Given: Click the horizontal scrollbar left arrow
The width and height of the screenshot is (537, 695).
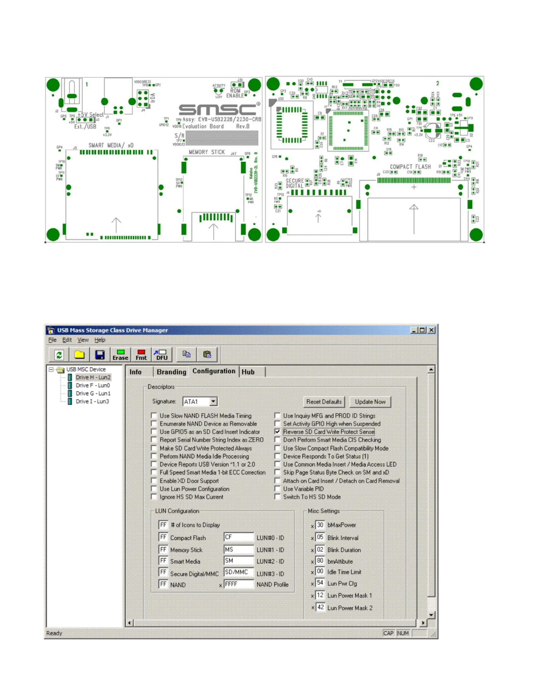Looking at the screenshot, I should pyautogui.click(x=129, y=623).
